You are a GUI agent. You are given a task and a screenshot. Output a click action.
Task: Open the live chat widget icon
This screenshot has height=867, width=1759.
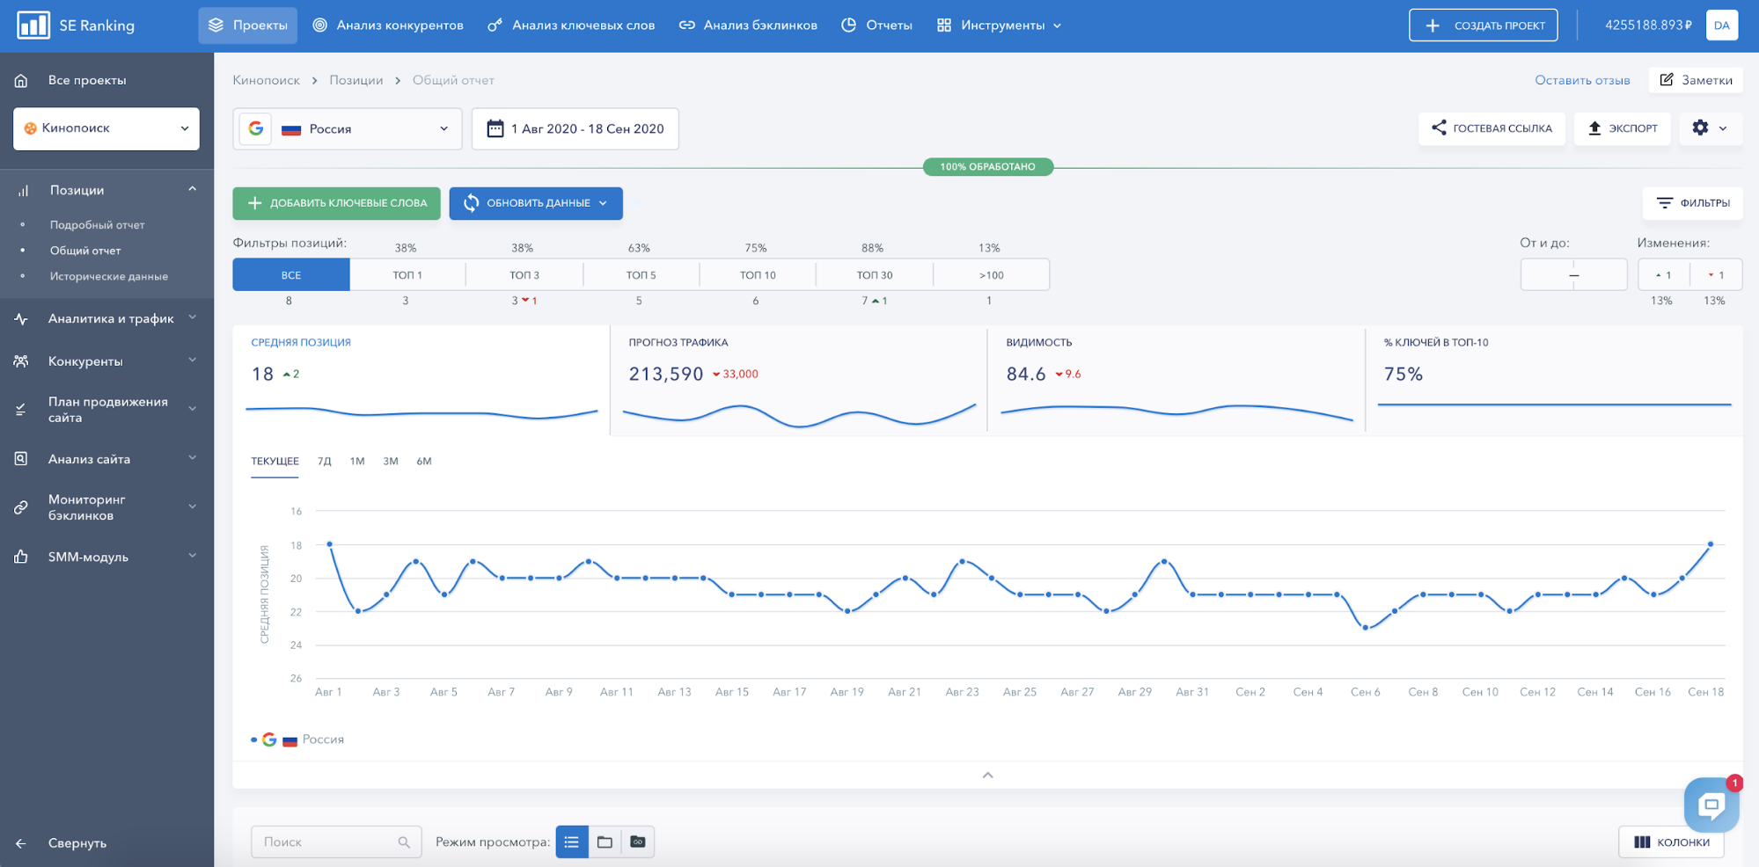coord(1711,804)
